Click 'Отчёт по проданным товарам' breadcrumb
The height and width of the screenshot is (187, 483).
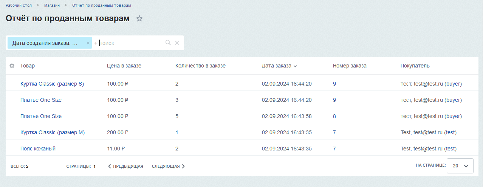pos(102,6)
